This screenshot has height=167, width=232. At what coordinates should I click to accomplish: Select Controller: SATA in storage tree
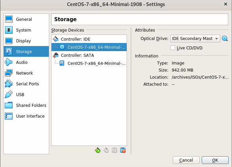tap(89, 55)
